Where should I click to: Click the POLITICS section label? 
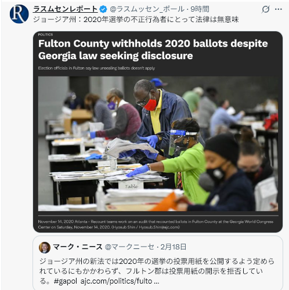(x=45, y=35)
